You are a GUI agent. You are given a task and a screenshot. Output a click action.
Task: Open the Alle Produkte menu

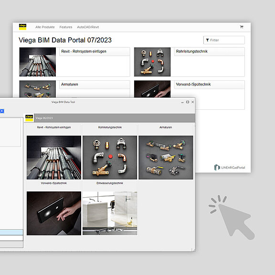click(45, 27)
